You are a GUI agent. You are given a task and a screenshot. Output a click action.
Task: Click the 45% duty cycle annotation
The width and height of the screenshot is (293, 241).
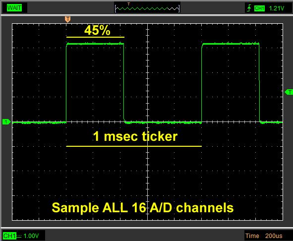pos(97,30)
